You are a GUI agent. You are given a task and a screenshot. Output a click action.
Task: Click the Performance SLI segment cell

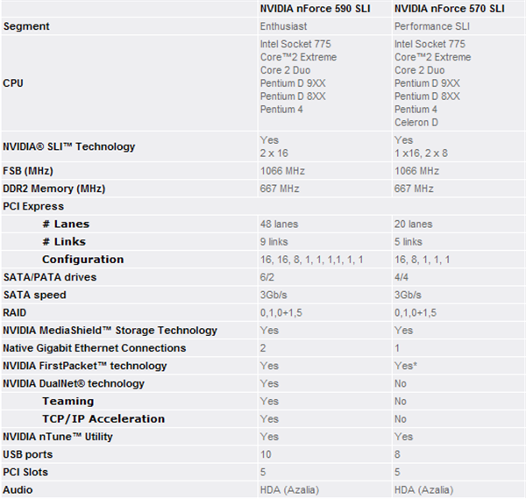point(431,26)
